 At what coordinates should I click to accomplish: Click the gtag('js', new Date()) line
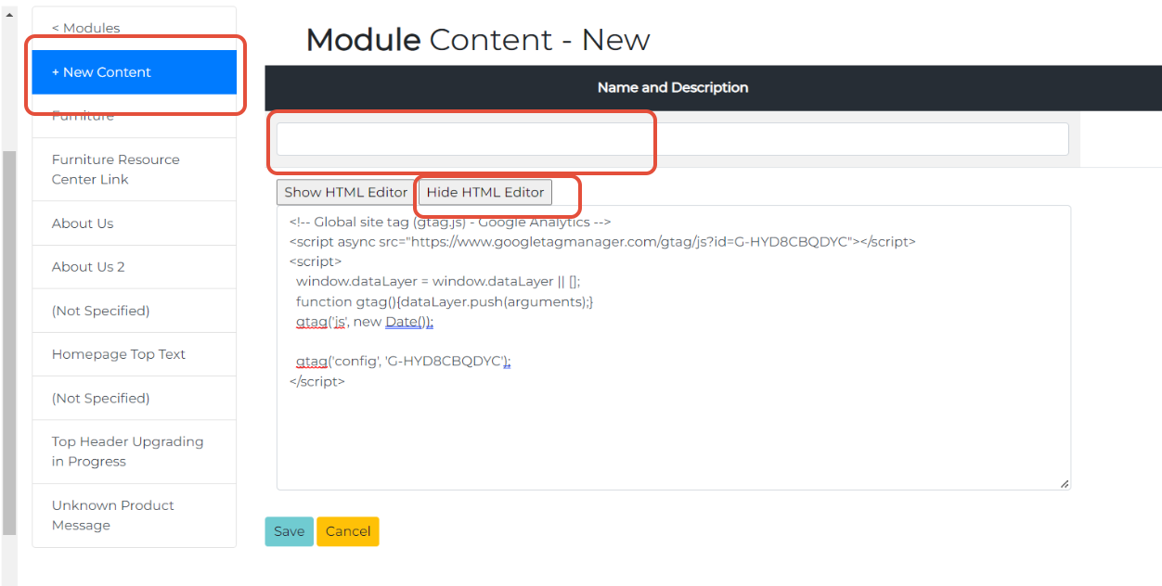coord(365,322)
